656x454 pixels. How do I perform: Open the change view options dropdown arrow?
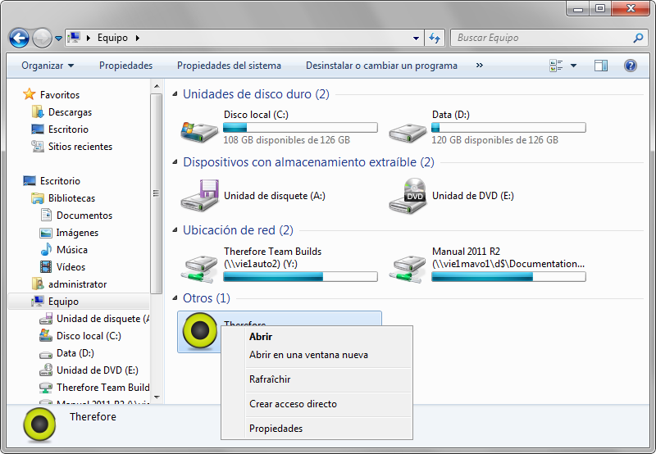[573, 66]
